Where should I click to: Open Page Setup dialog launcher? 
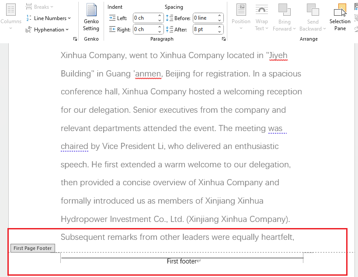pos(75,39)
